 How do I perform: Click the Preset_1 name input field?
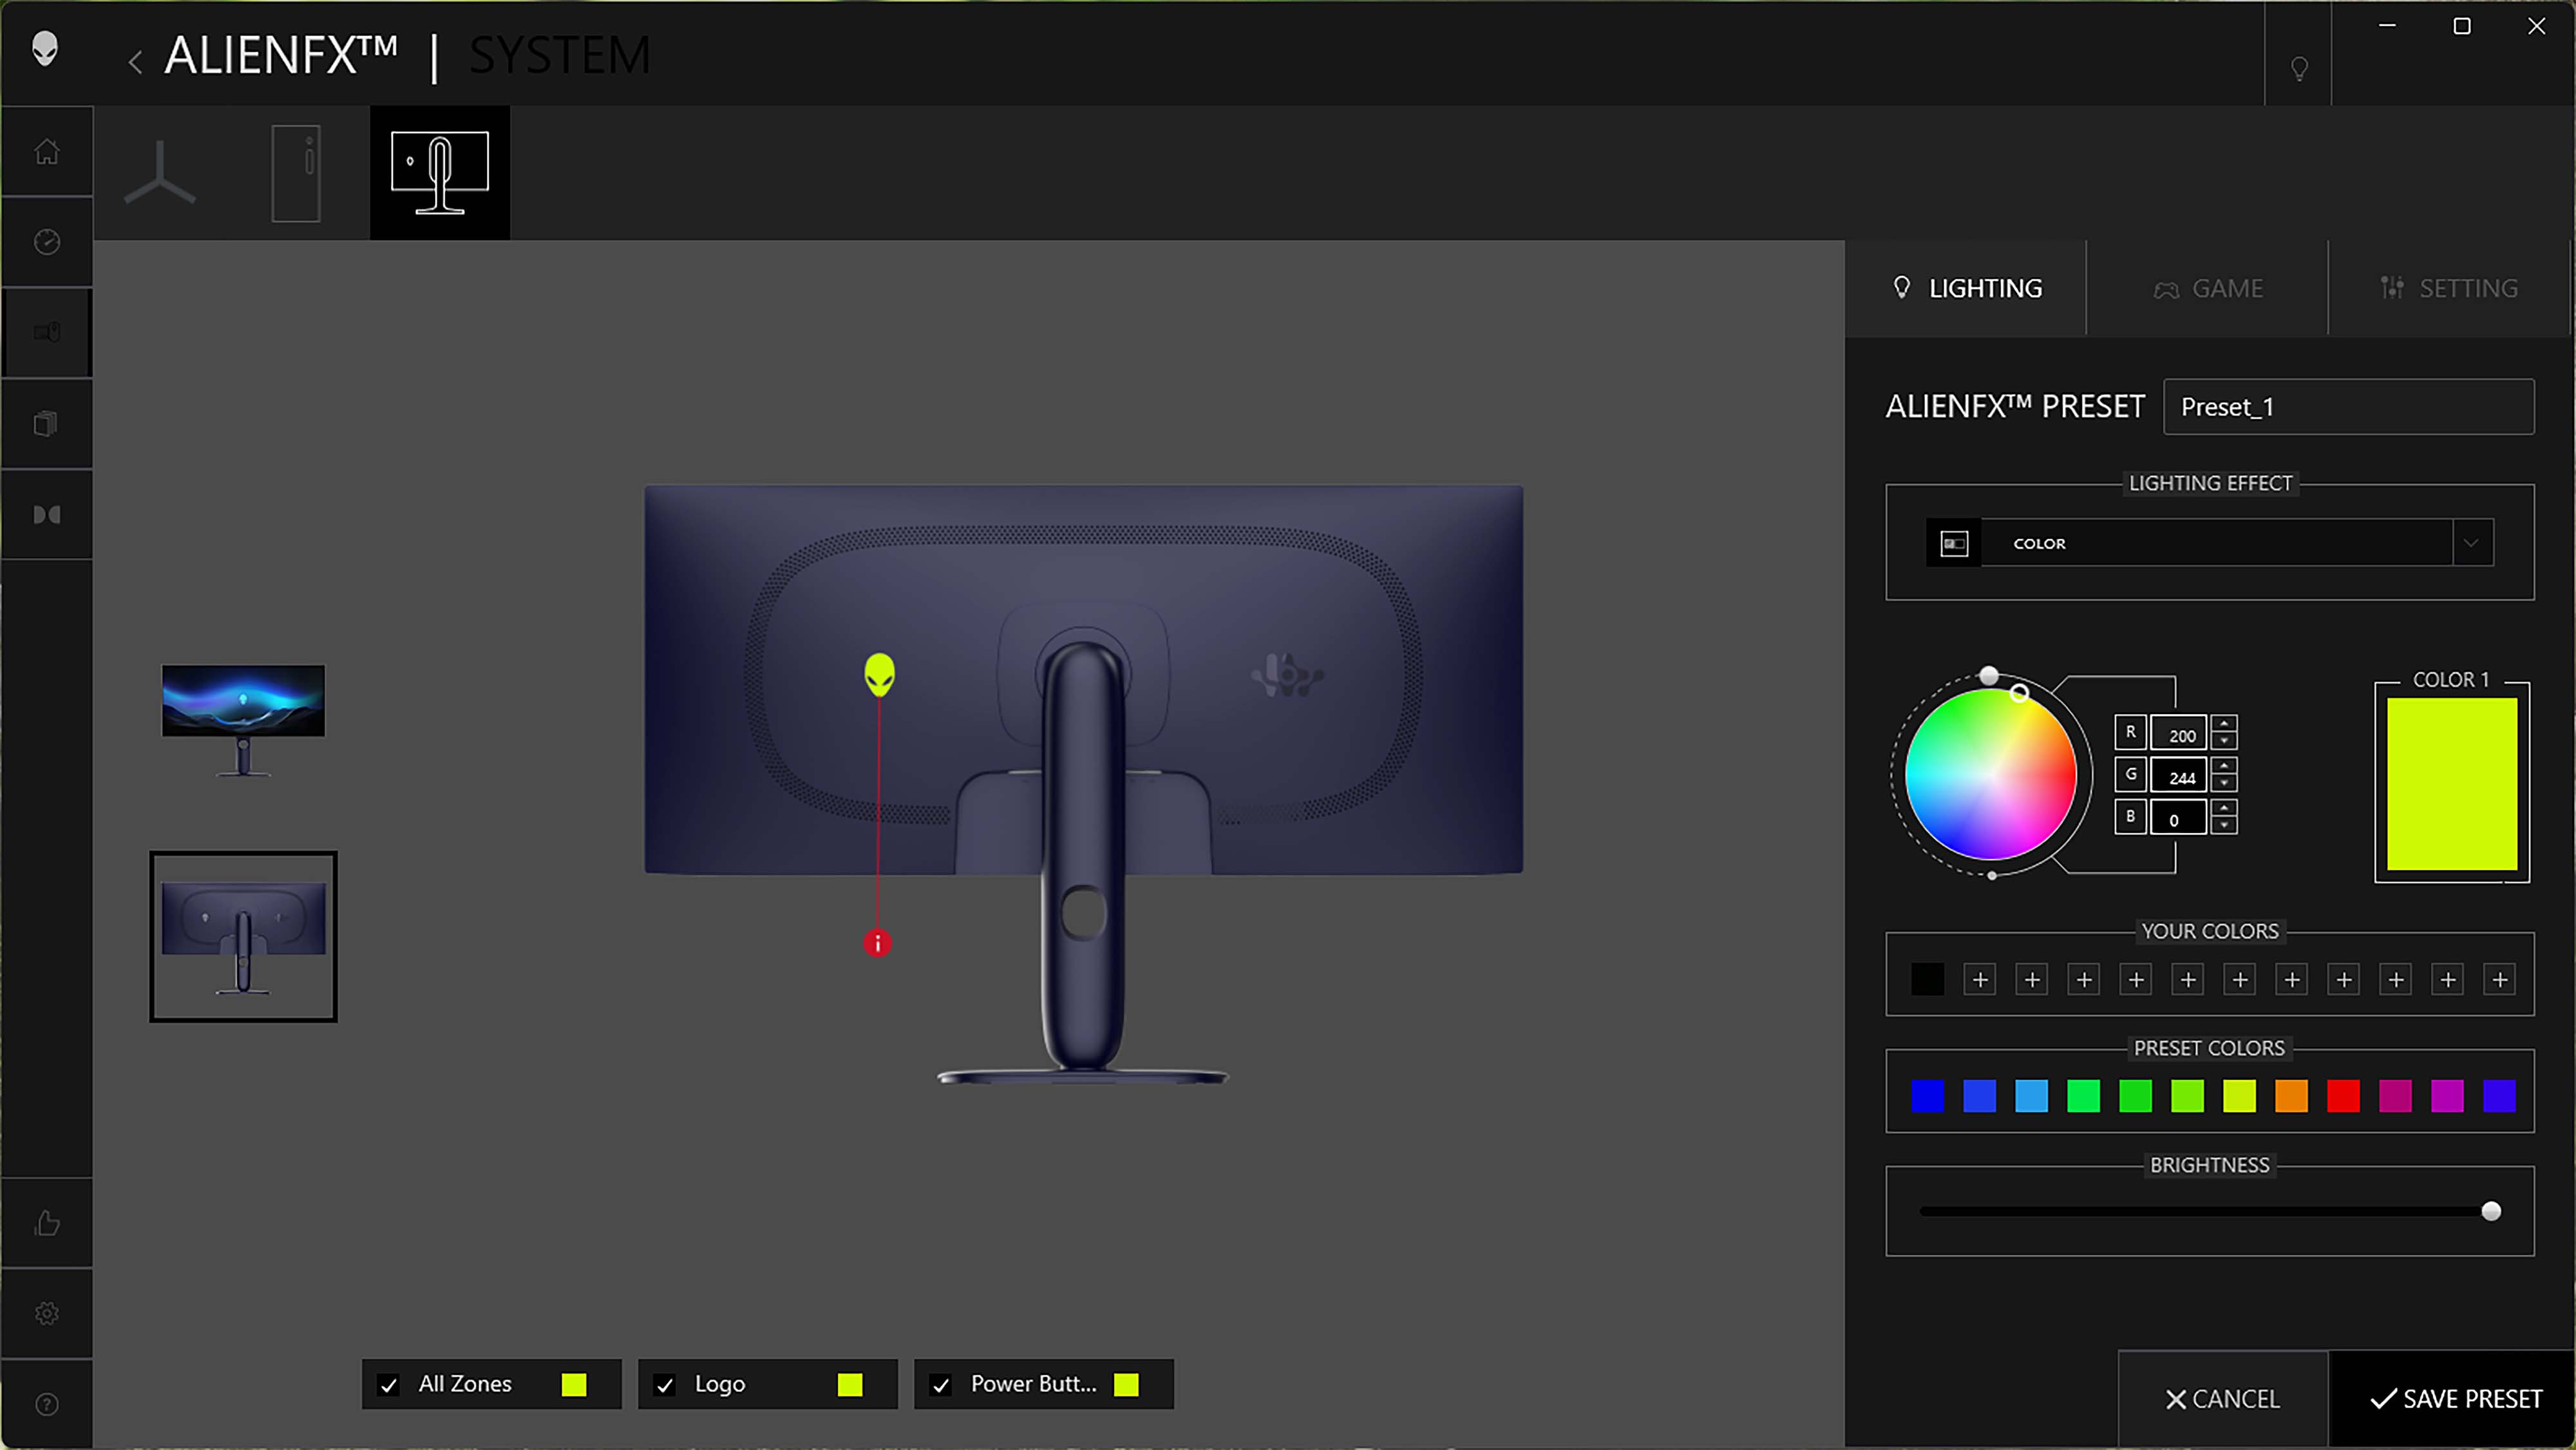[2348, 407]
